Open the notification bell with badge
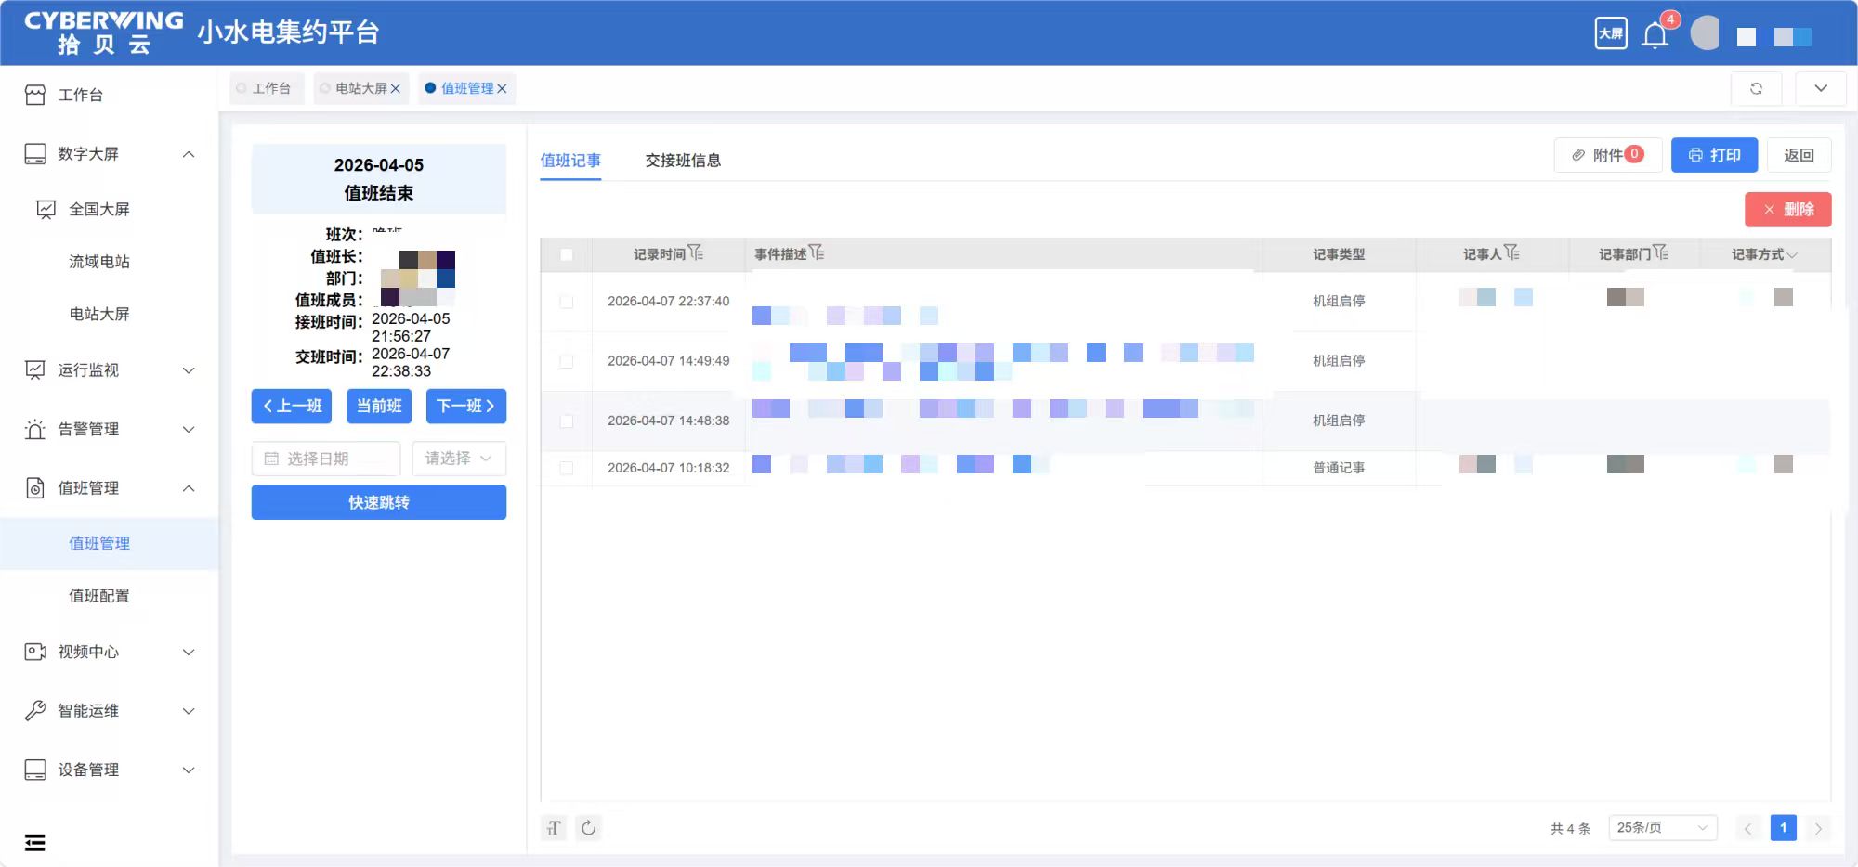The image size is (1858, 867). coord(1655,35)
